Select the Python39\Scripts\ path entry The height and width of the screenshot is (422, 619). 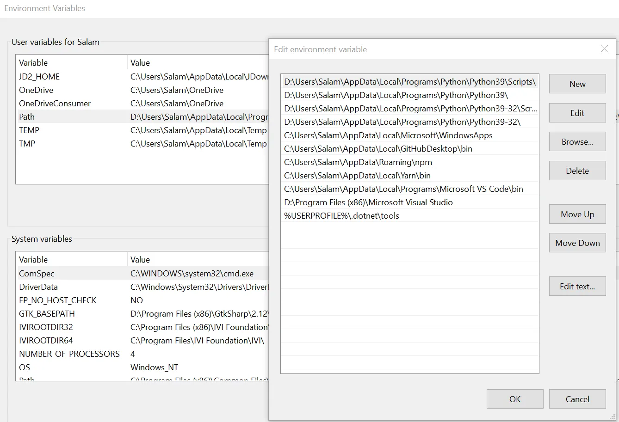[x=410, y=82]
